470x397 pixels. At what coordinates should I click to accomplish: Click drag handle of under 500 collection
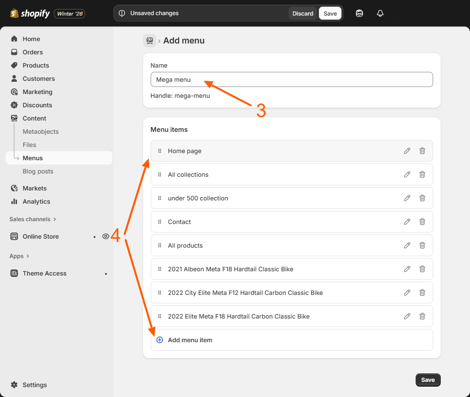pos(160,198)
